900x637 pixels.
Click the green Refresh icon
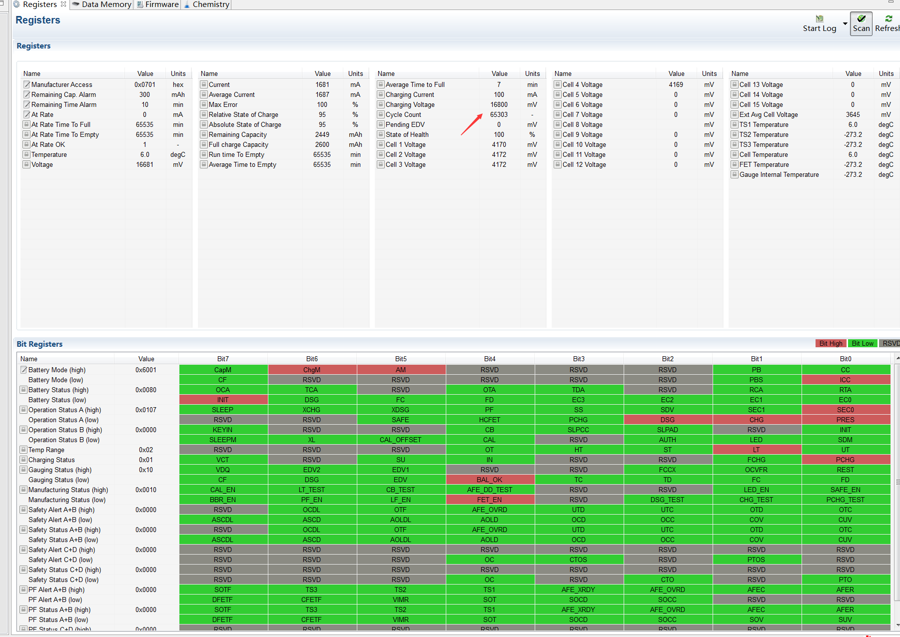pyautogui.click(x=889, y=18)
